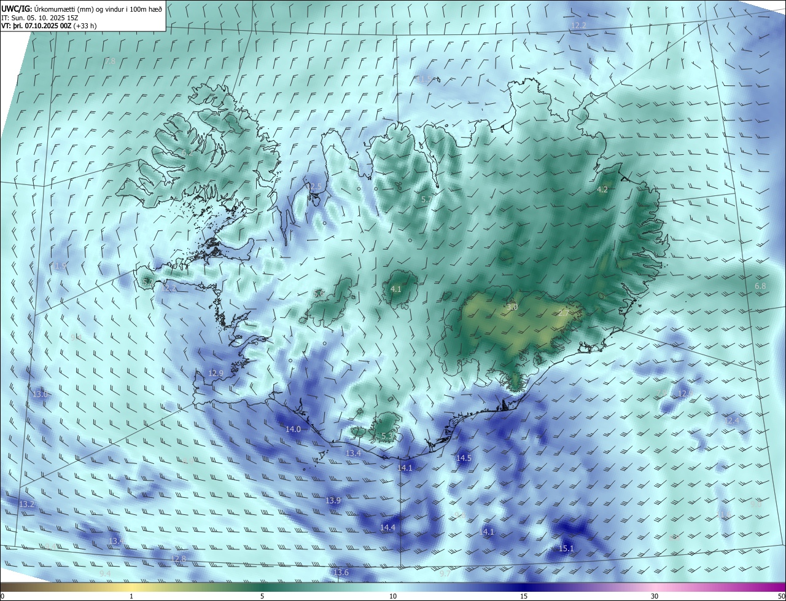
Task: Click the 4.1 value on the Hofsjökull glacier
Action: point(396,289)
